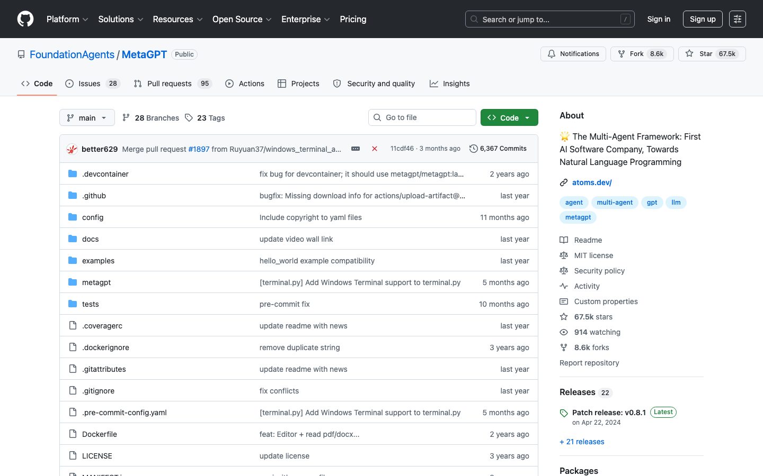The width and height of the screenshot is (763, 476).
Task: Click the Go to file input
Action: click(422, 117)
